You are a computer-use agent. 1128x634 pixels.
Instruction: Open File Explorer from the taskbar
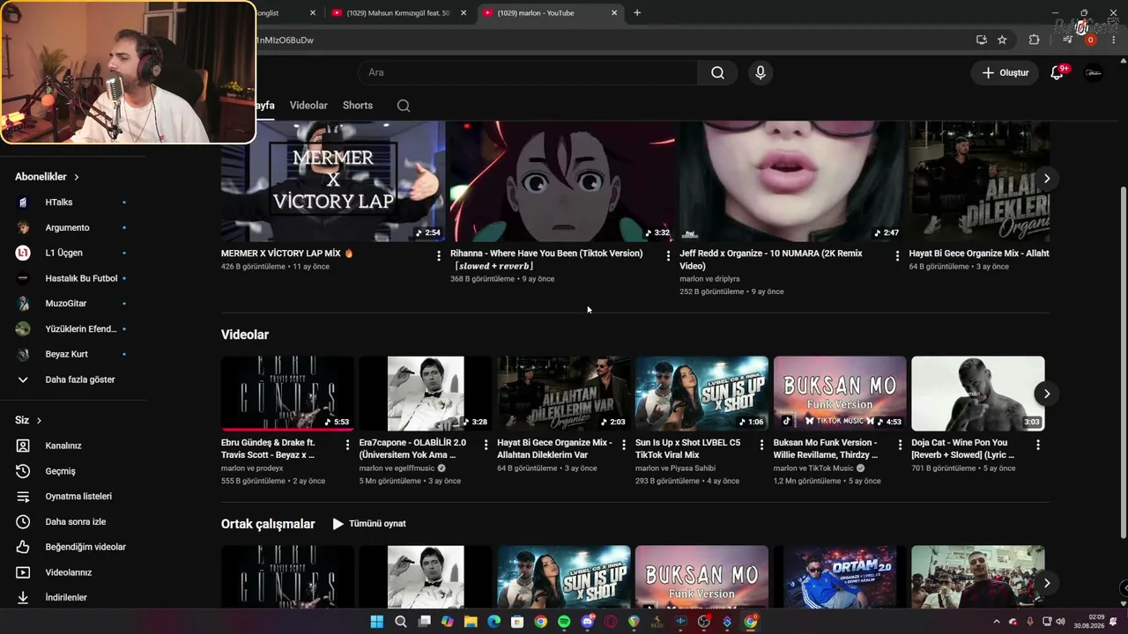[471, 622]
